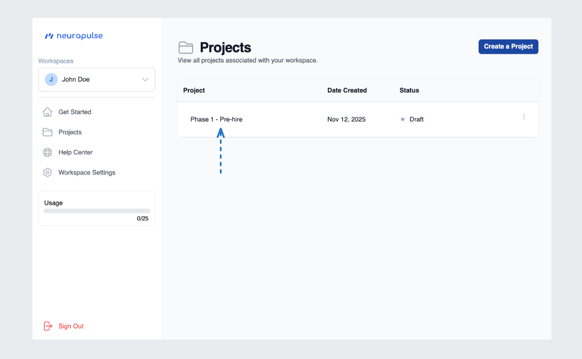Click the Draft status indicator dot
The height and width of the screenshot is (359, 582).
click(403, 119)
